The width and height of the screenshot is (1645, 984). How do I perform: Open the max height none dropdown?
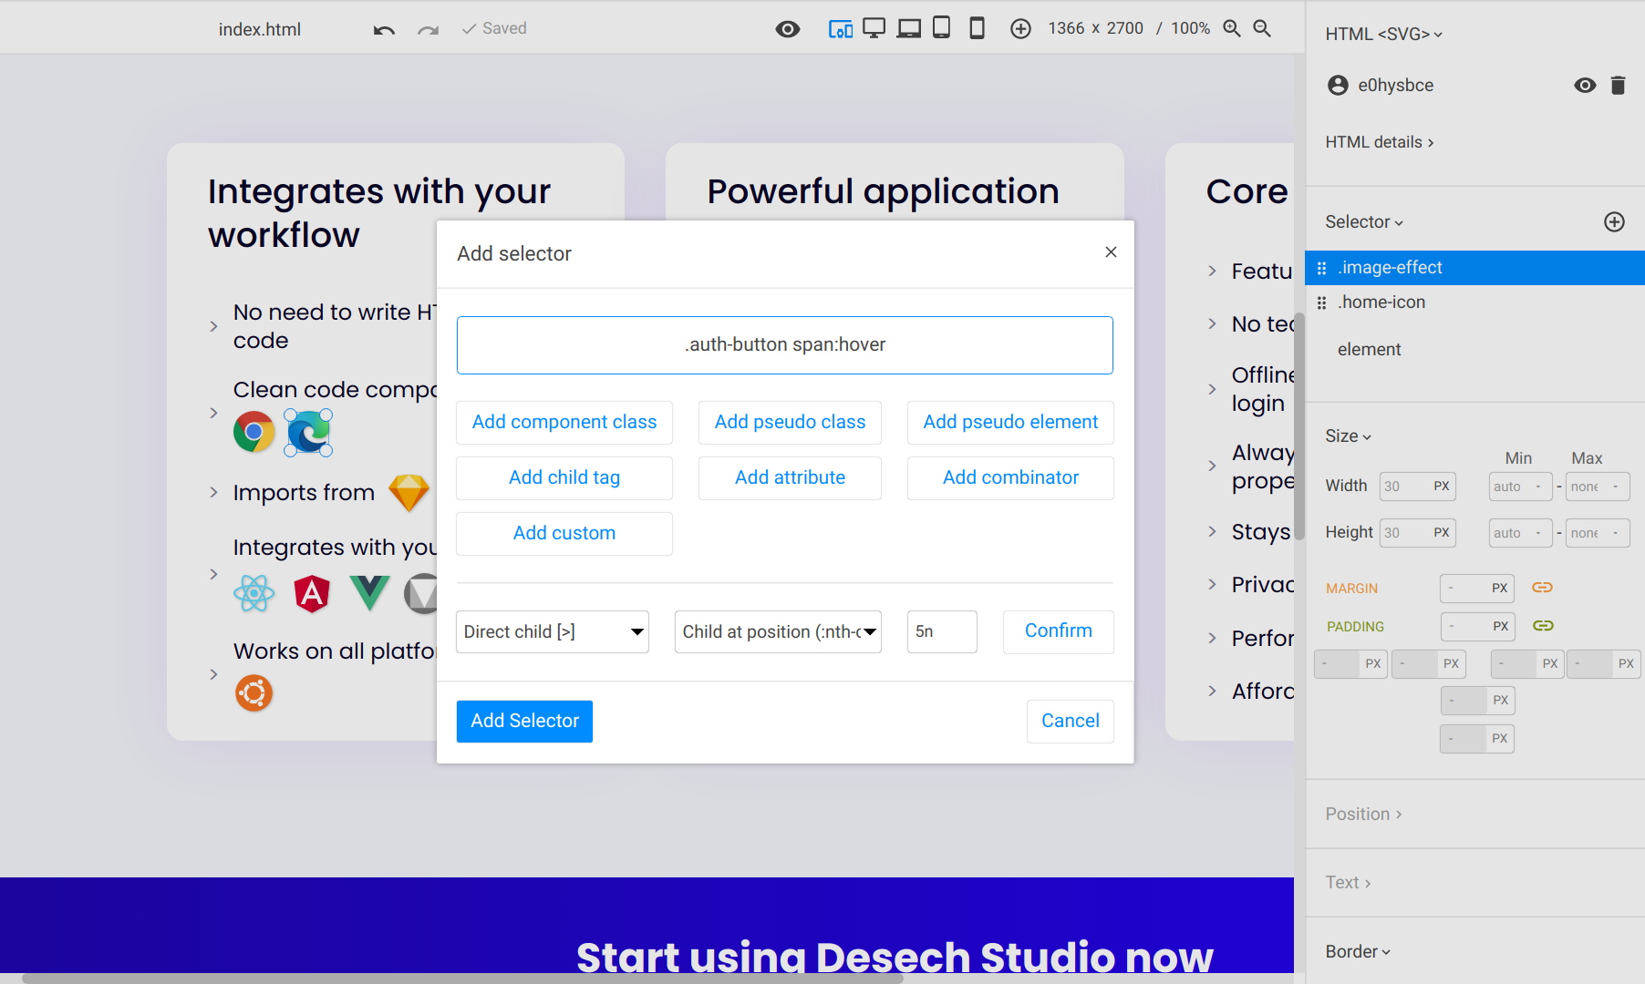[x=1598, y=533]
